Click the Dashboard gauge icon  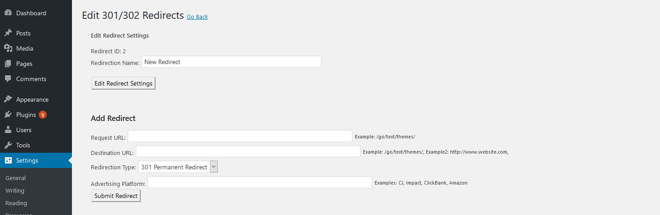pyautogui.click(x=8, y=13)
